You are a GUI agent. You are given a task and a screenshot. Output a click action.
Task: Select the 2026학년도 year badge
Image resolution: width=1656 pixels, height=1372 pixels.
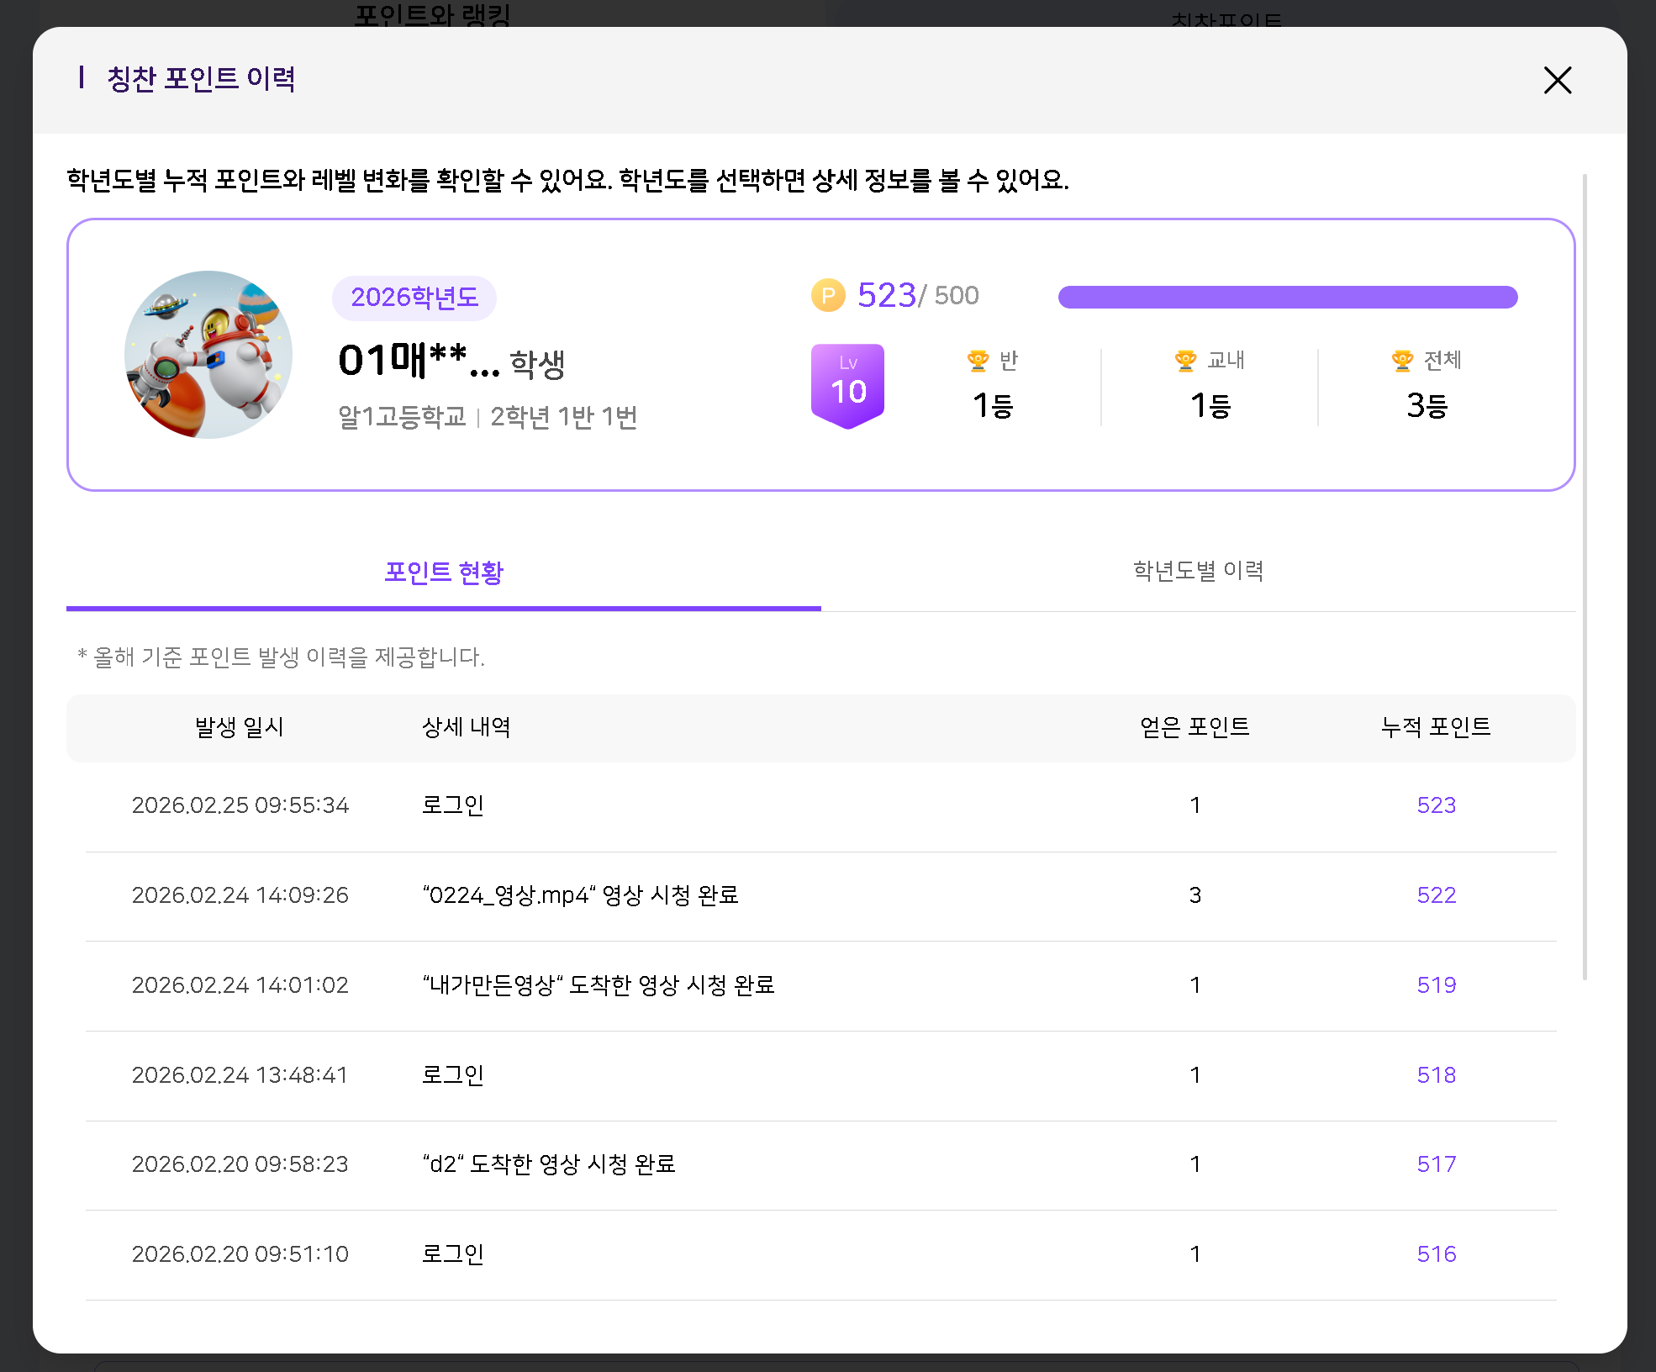414,298
